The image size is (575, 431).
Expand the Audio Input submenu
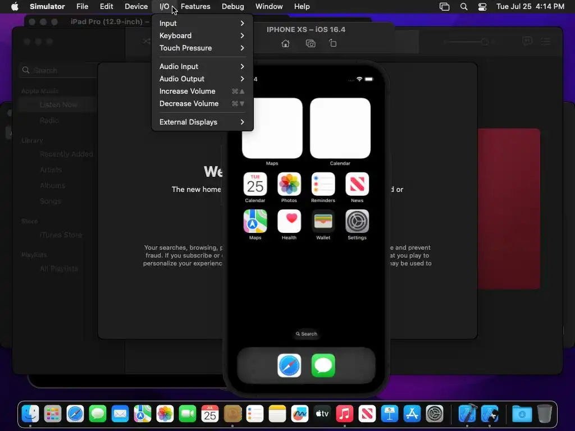coord(202,66)
